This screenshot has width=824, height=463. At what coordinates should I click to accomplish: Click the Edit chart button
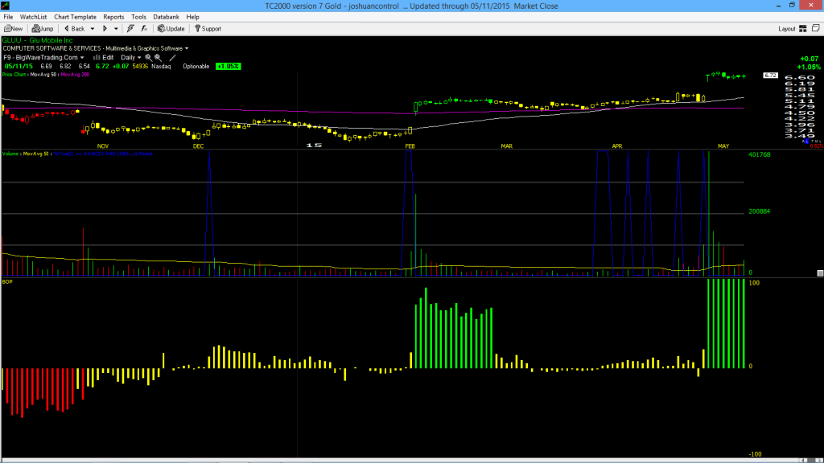pyautogui.click(x=104, y=57)
